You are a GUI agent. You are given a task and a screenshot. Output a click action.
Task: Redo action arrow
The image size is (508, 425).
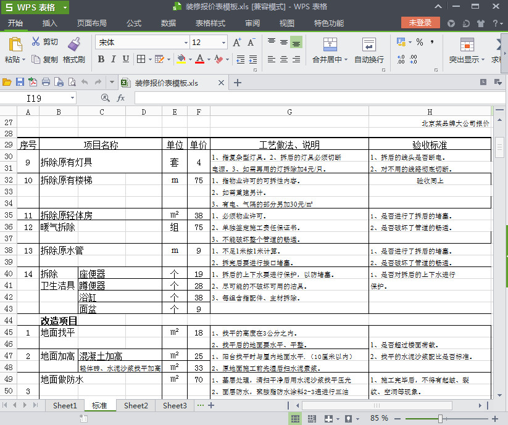click(x=98, y=82)
